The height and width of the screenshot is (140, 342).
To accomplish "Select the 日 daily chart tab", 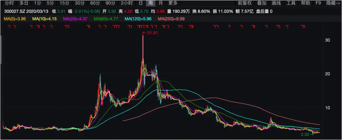I will (x=141, y=3).
